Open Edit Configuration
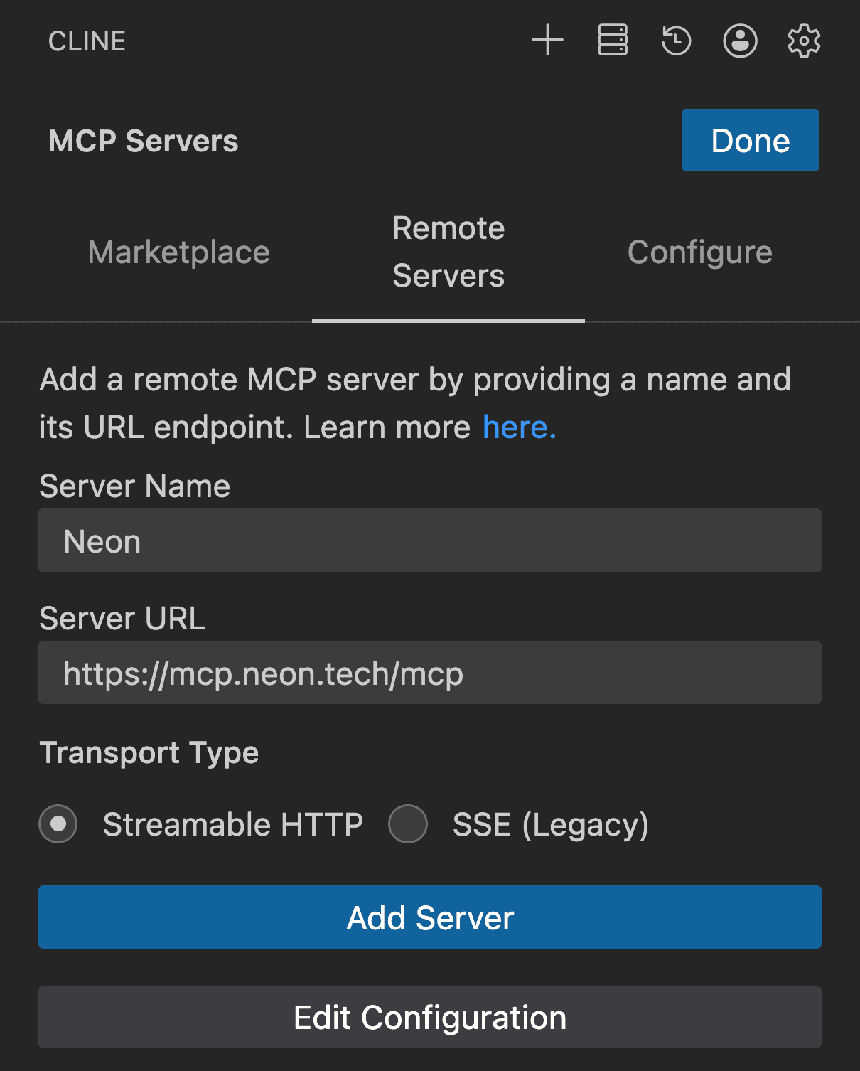This screenshot has width=860, height=1071. tap(429, 1017)
